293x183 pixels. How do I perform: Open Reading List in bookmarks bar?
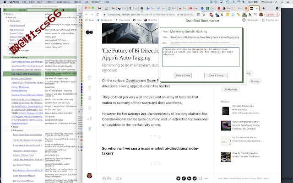click(x=271, y=20)
